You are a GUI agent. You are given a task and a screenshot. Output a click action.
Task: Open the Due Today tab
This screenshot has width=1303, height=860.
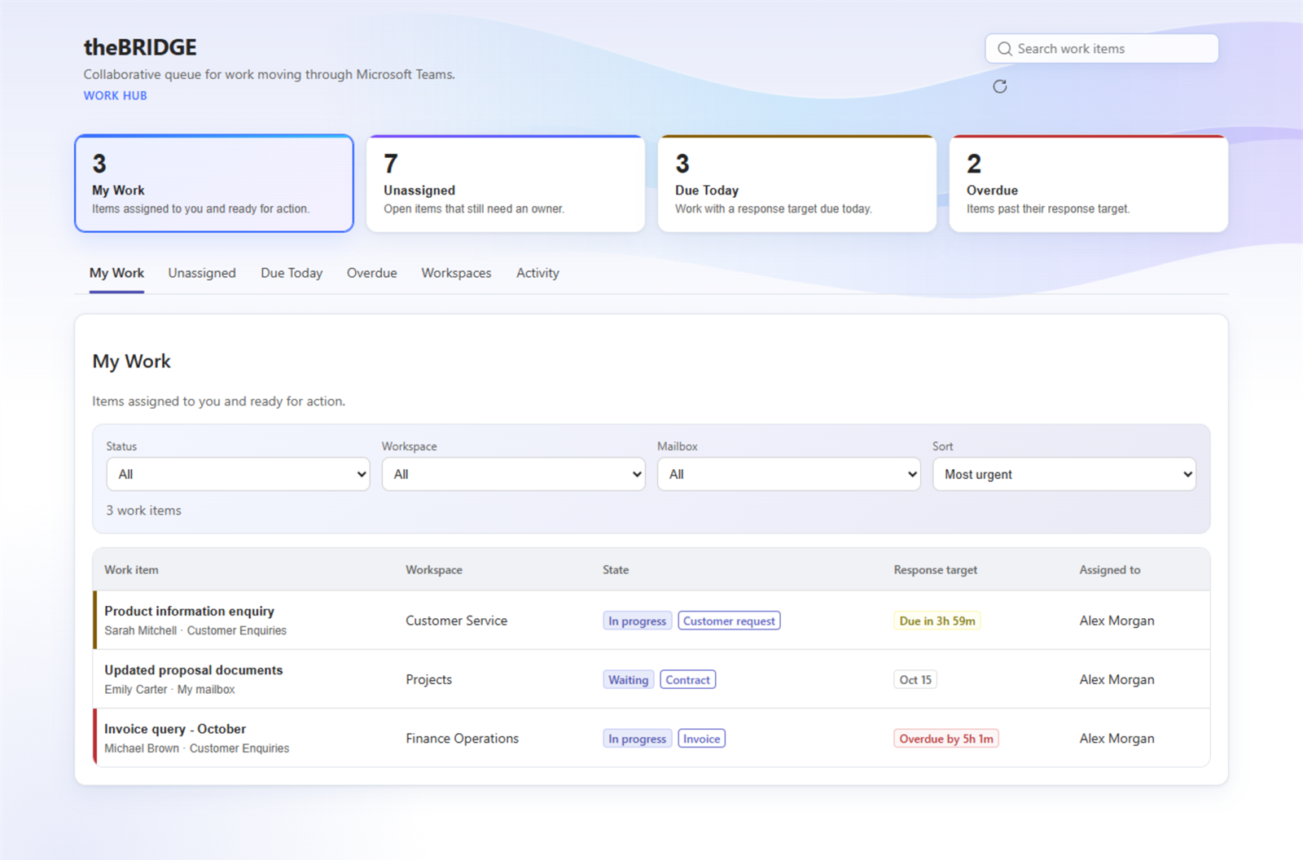292,273
